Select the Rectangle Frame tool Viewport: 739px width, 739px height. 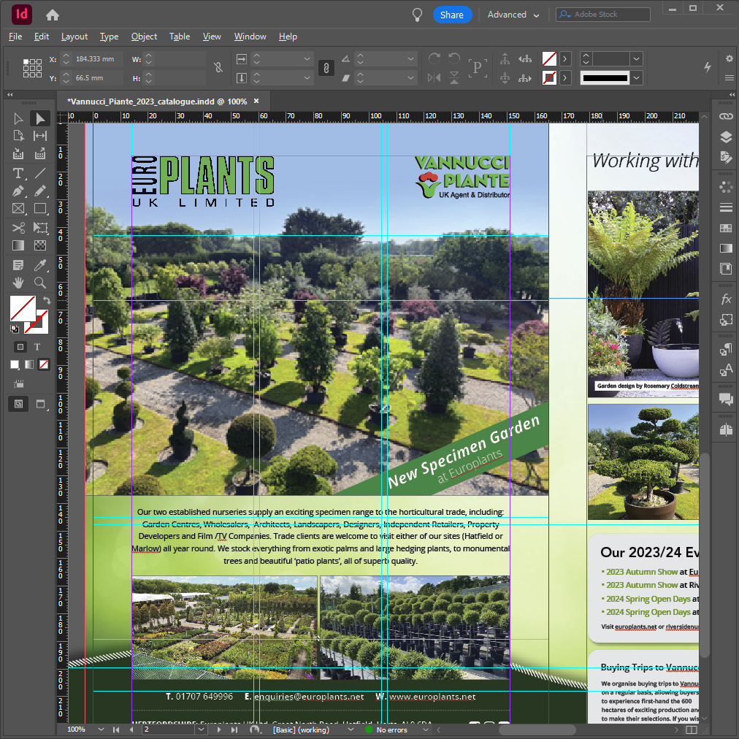coord(18,209)
